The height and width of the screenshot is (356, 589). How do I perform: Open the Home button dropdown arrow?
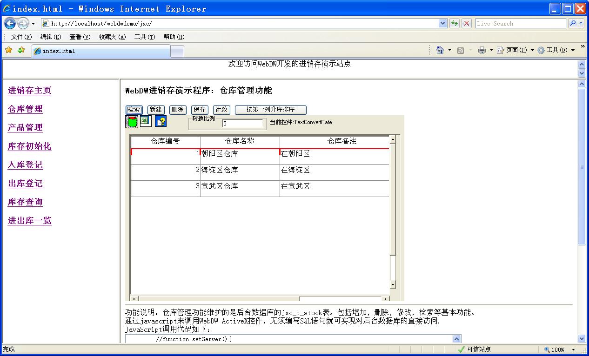(449, 50)
